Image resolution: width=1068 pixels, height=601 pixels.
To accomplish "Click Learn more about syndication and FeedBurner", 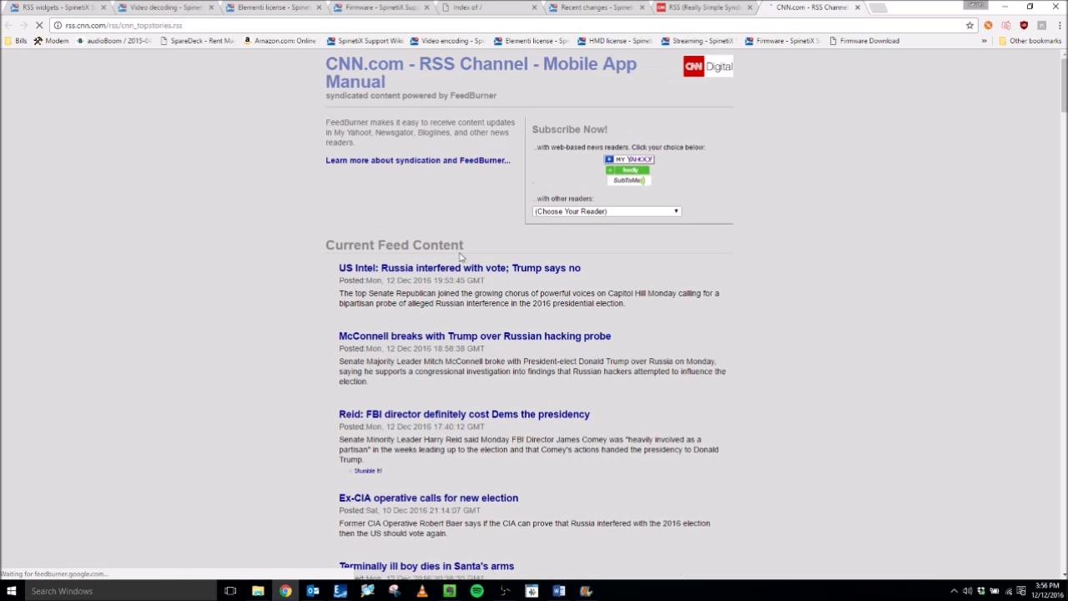I will 417,160.
